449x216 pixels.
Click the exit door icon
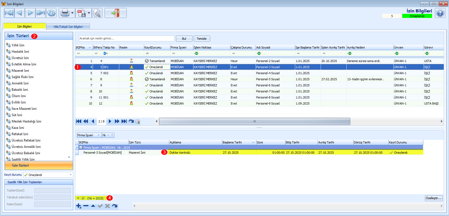pos(115,13)
